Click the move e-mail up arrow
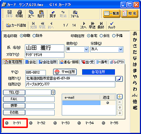 (x=120, y=107)
